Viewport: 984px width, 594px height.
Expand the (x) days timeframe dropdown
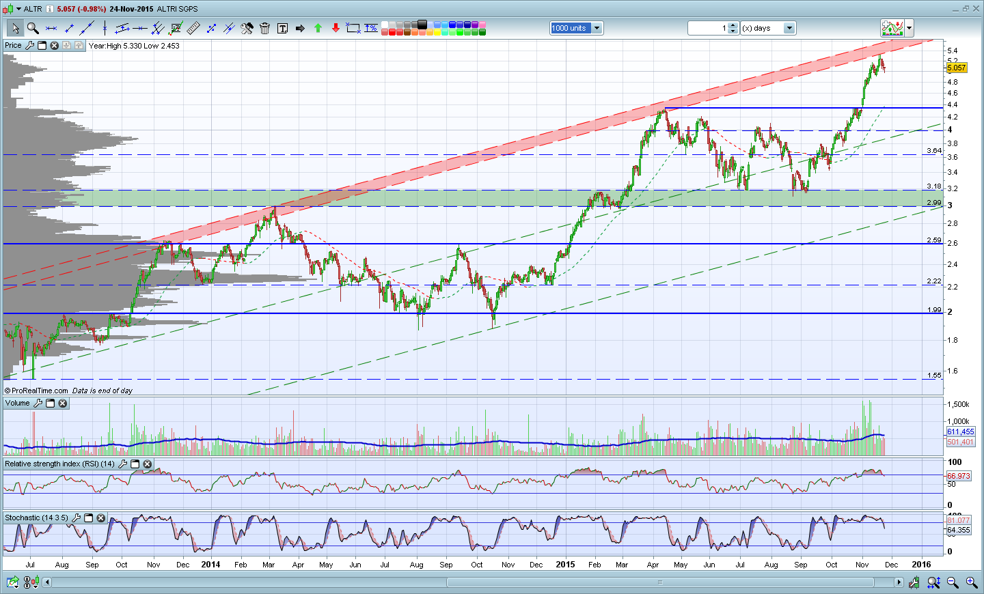click(x=769, y=28)
